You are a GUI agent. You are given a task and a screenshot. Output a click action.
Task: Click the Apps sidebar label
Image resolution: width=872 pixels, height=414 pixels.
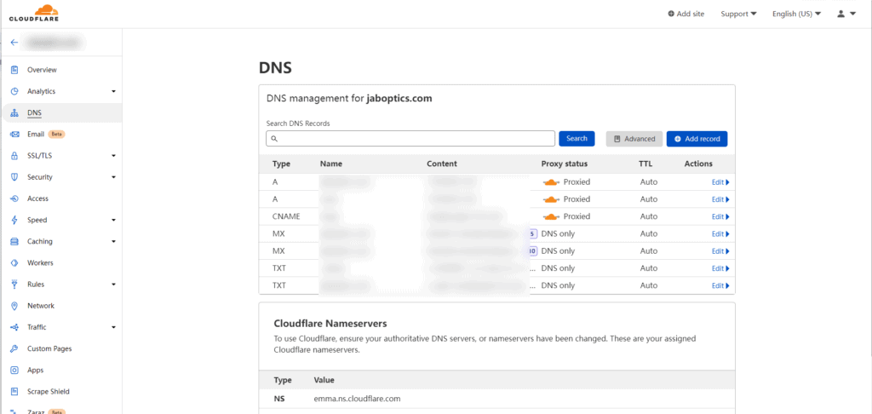coord(36,370)
